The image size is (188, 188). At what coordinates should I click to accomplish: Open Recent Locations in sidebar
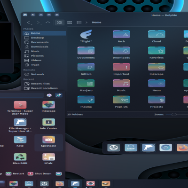[44, 88]
